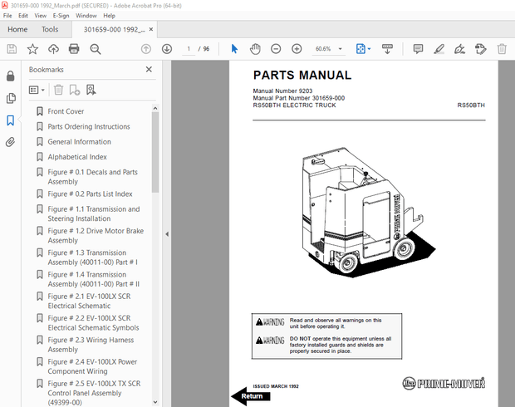515x407 pixels.
Task: Open the find text magnifier
Action: pos(96,49)
